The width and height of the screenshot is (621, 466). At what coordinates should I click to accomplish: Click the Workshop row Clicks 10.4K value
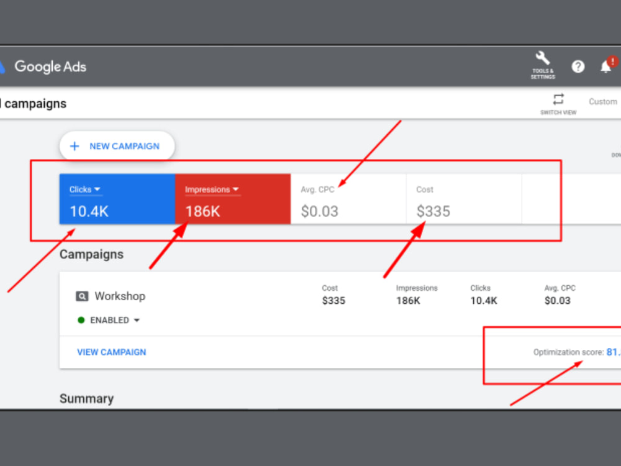pos(484,301)
